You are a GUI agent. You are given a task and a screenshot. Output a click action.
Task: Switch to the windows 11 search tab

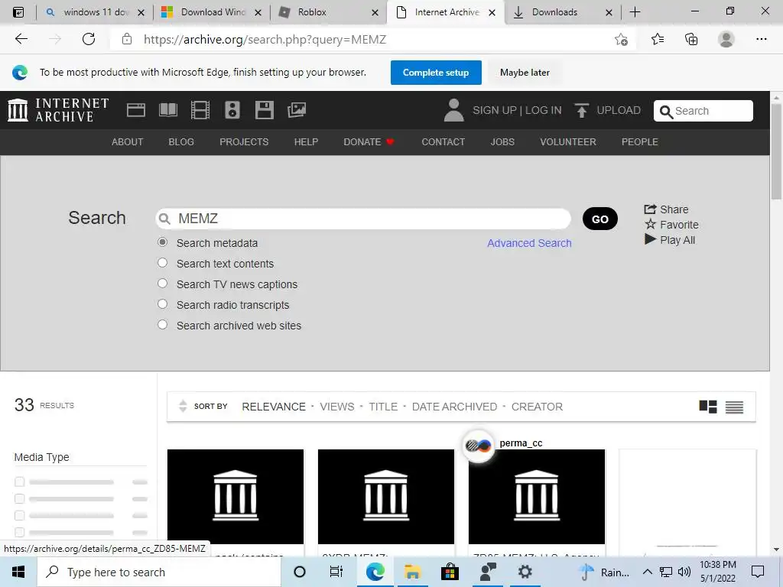(x=94, y=12)
